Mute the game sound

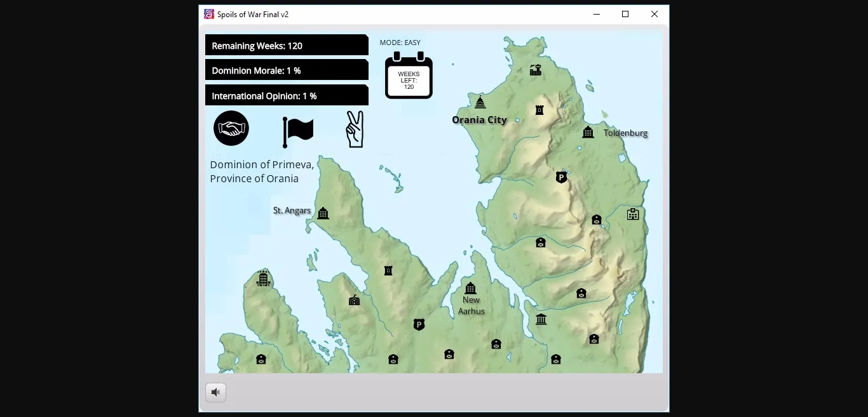(x=215, y=392)
